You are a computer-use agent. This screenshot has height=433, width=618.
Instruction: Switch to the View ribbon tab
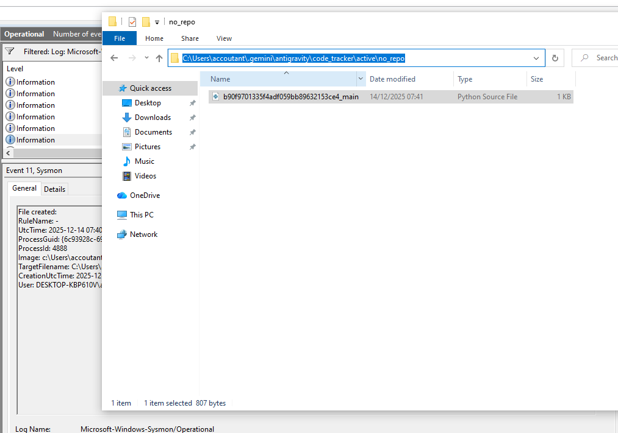pyautogui.click(x=224, y=38)
